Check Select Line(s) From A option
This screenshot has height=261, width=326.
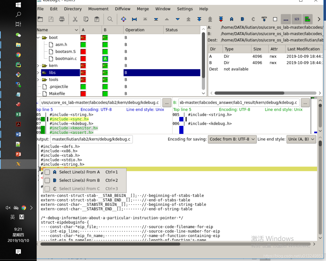click(47, 172)
